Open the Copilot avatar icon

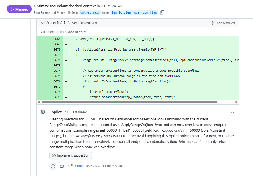(x=43, y=112)
